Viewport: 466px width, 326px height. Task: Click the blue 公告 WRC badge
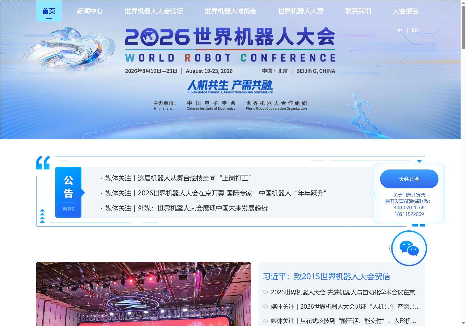click(68, 192)
